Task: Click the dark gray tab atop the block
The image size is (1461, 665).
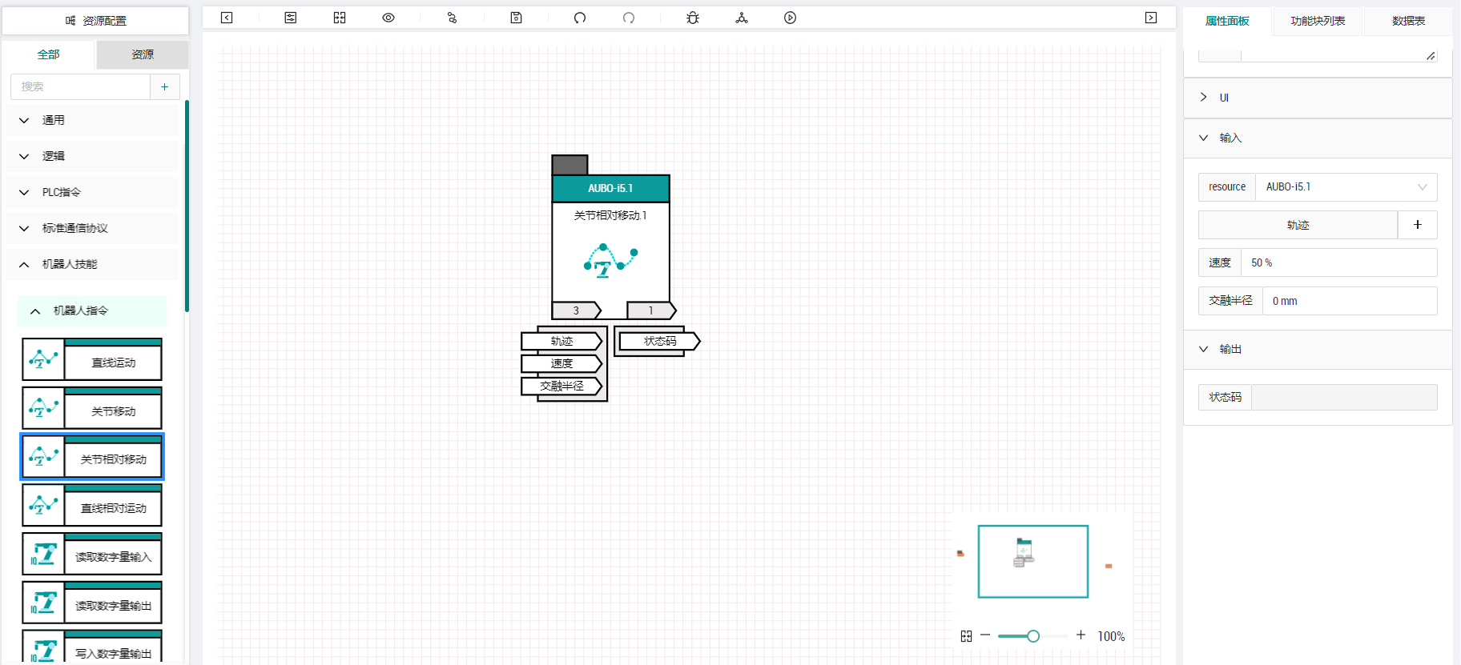Action: click(x=570, y=165)
